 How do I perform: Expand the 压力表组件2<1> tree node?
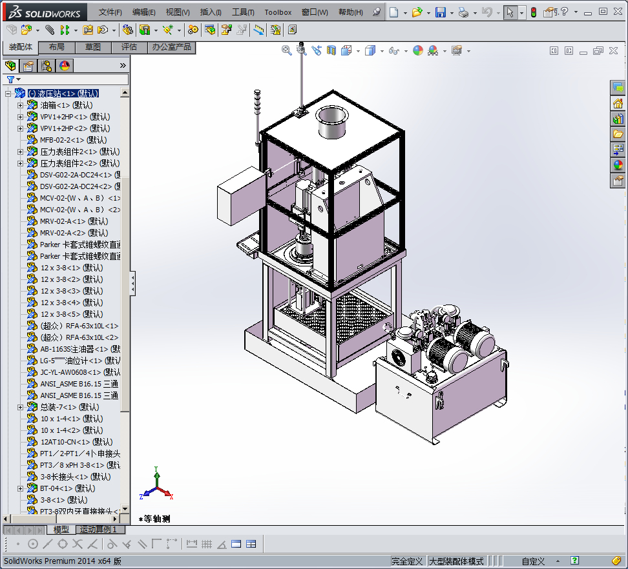coord(21,152)
